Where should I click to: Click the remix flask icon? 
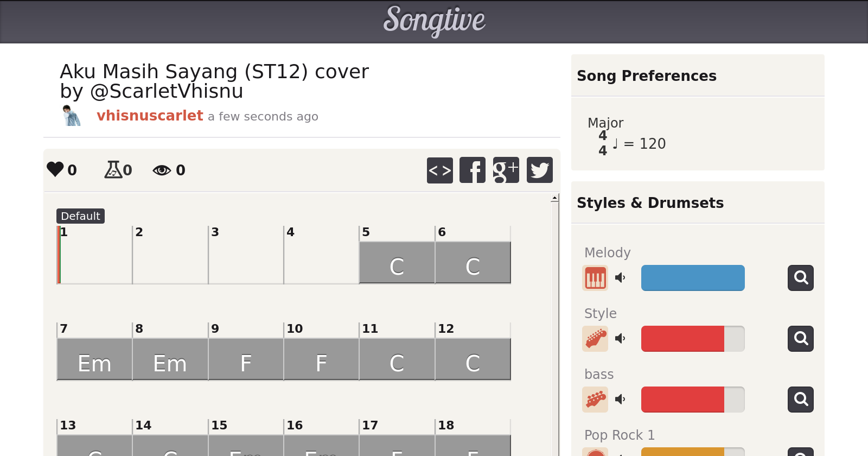coord(113,169)
